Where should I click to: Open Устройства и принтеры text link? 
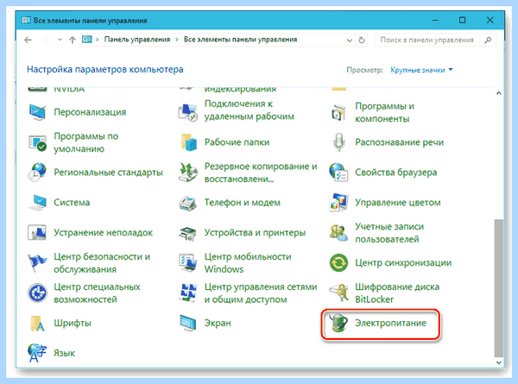pos(255,233)
